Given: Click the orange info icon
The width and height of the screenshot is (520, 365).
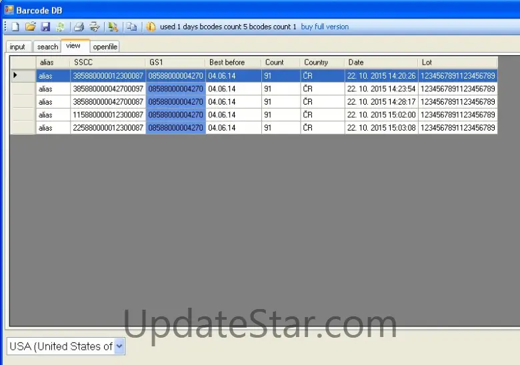Looking at the screenshot, I should (151, 27).
